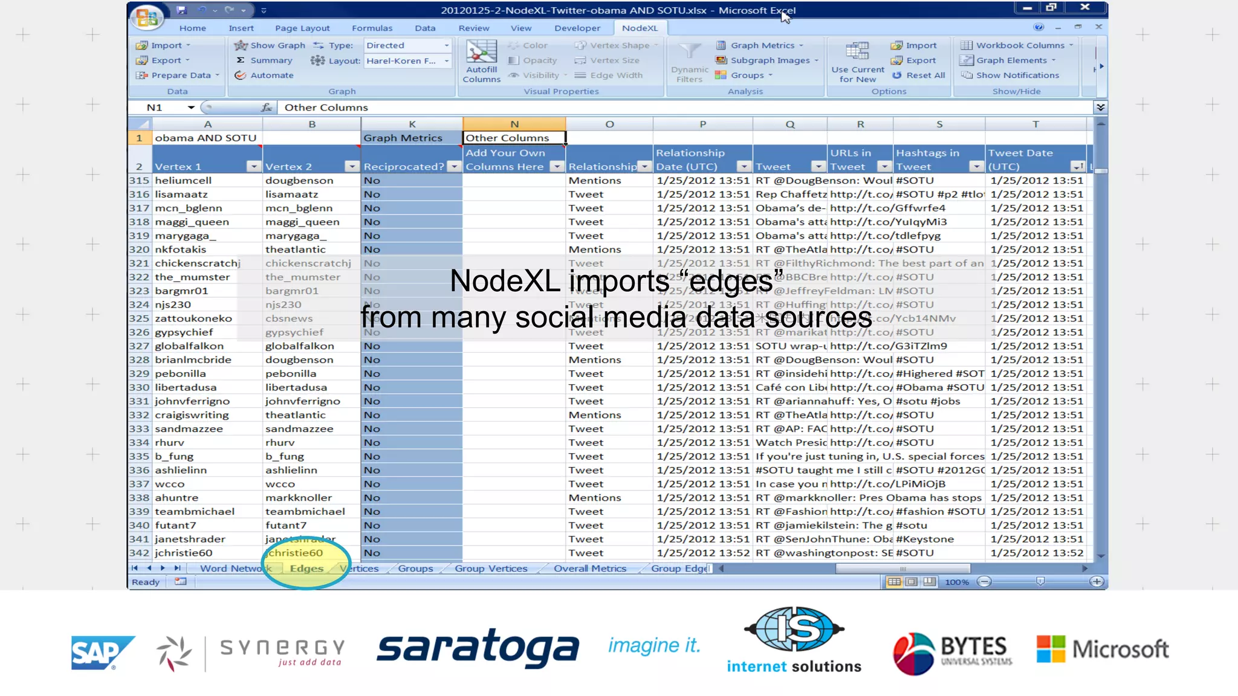Switch to Edges worksheet tab

(x=306, y=569)
